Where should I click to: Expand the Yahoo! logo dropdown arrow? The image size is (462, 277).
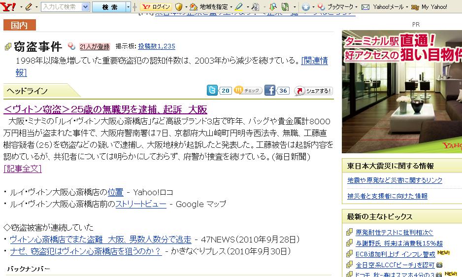(x=21, y=7)
